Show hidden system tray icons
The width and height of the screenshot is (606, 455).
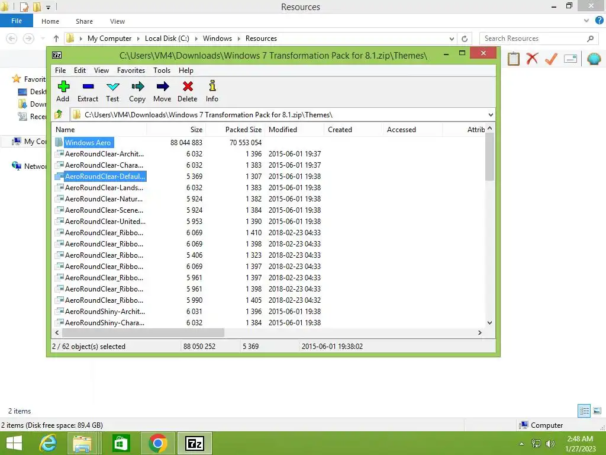[x=522, y=444]
